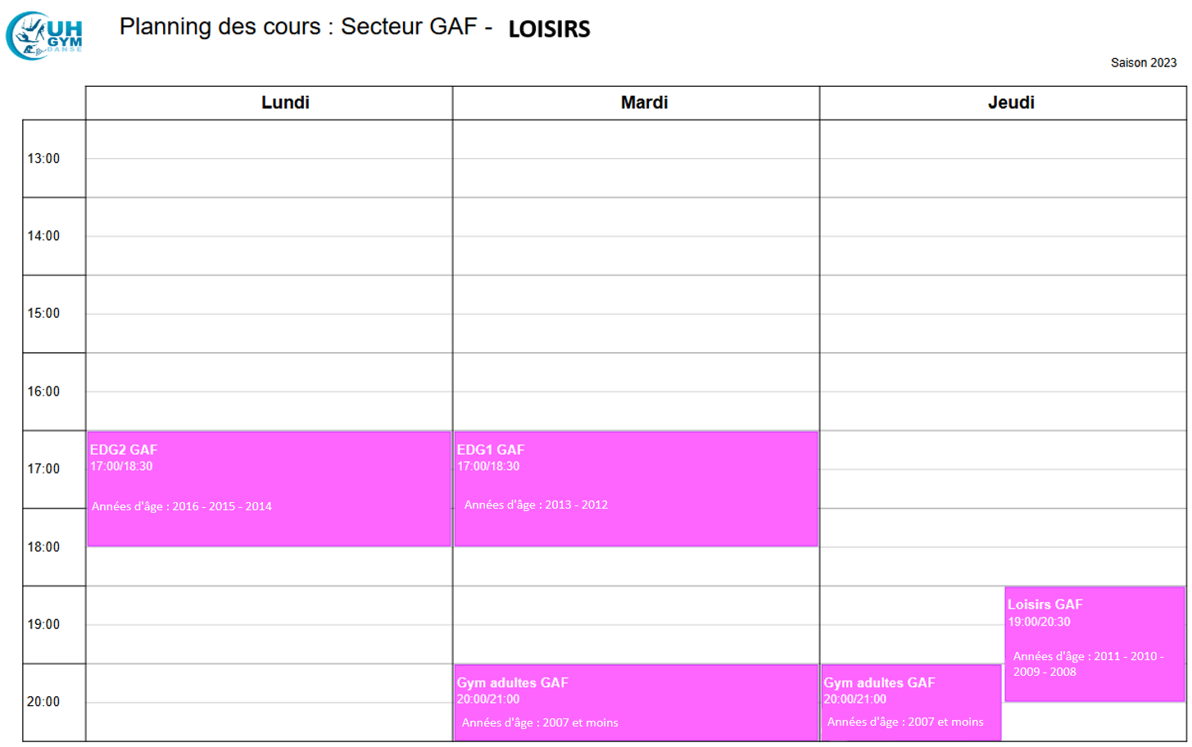
Task: Click the Planning des cours heading
Action: (x=306, y=27)
